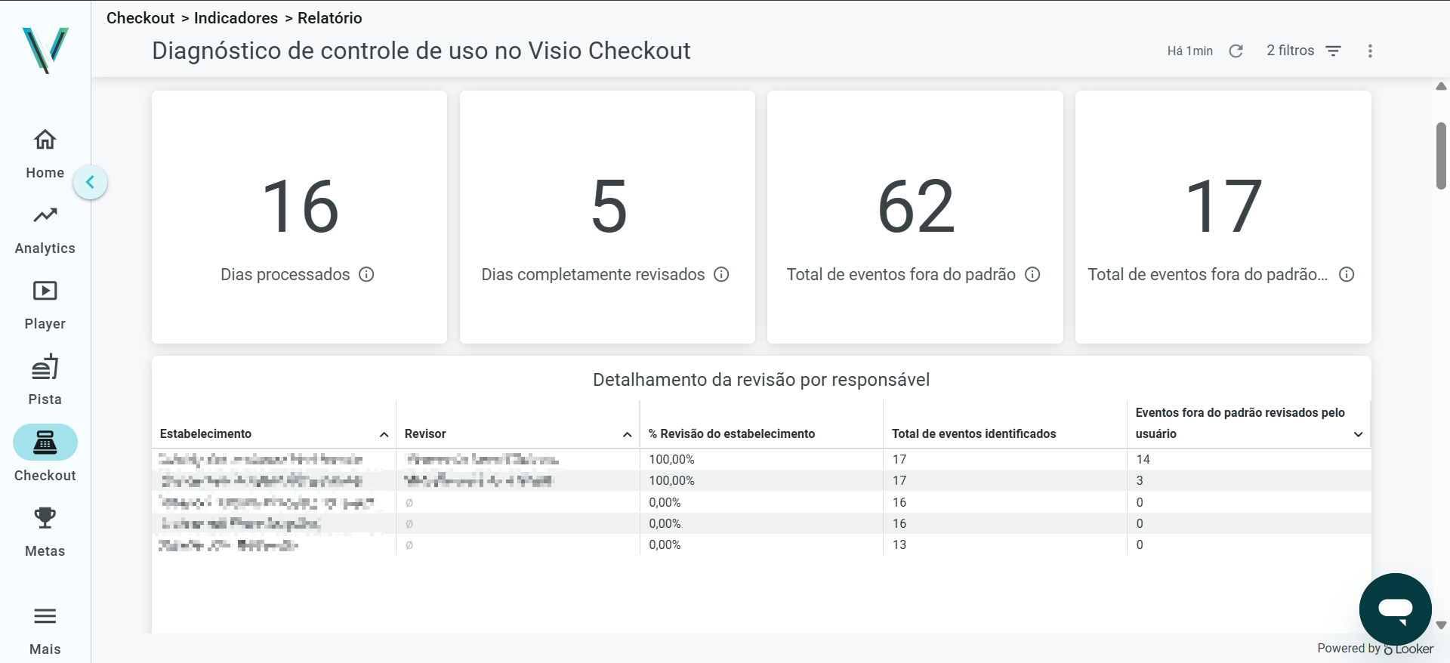This screenshot has height=663, width=1450.
Task: Refresh the dashboard data
Action: click(1236, 51)
